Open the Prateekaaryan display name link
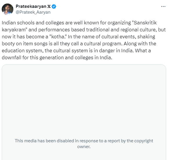The image size is (169, 160). point(31,6)
